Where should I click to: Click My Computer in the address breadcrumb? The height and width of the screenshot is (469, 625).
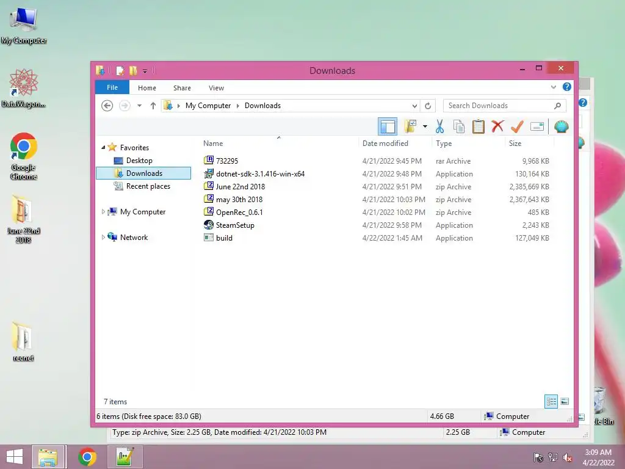pos(208,106)
